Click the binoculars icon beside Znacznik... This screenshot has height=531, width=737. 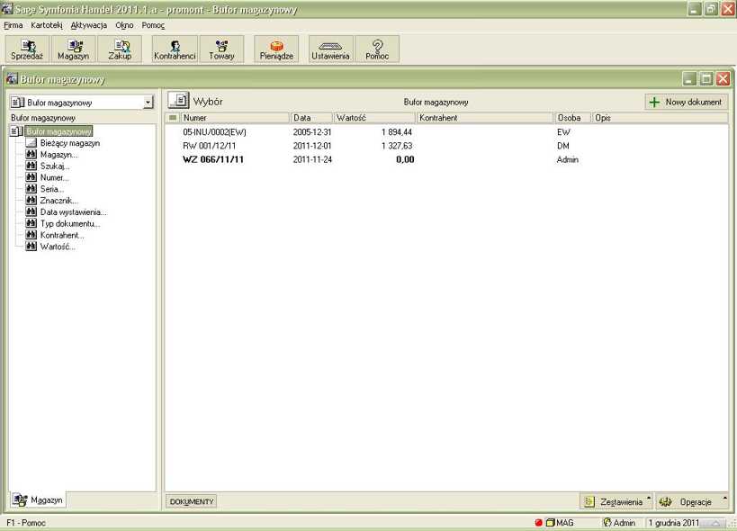(31, 200)
